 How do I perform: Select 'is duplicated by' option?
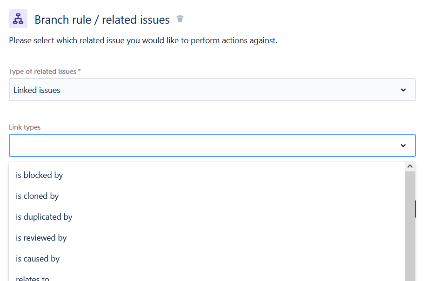pos(44,217)
